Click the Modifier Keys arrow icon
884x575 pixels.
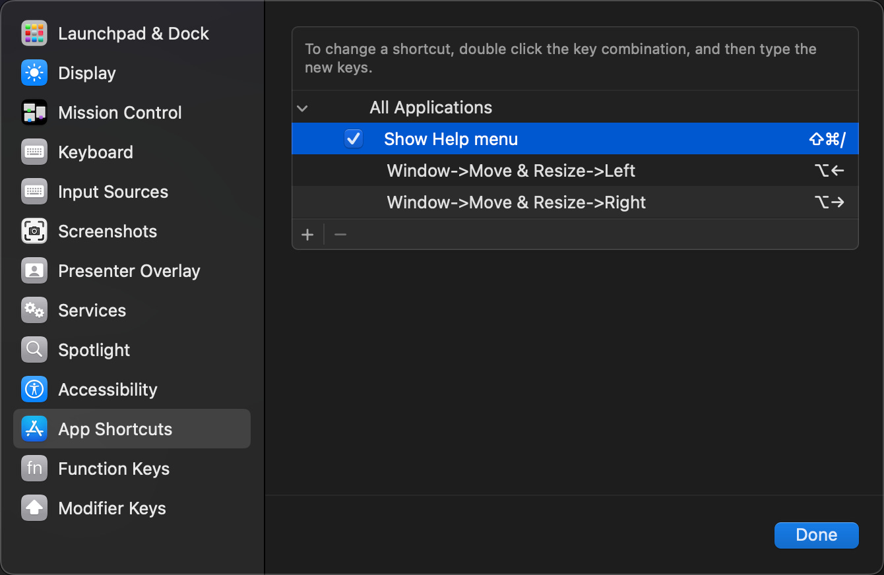[34, 508]
